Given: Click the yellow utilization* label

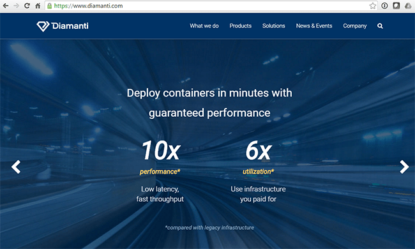Looking at the screenshot, I should point(259,172).
